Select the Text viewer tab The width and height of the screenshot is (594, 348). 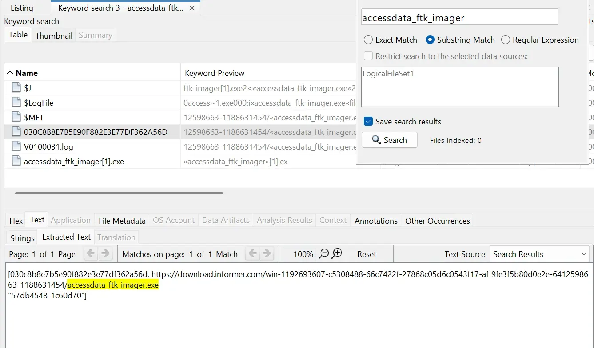point(37,219)
